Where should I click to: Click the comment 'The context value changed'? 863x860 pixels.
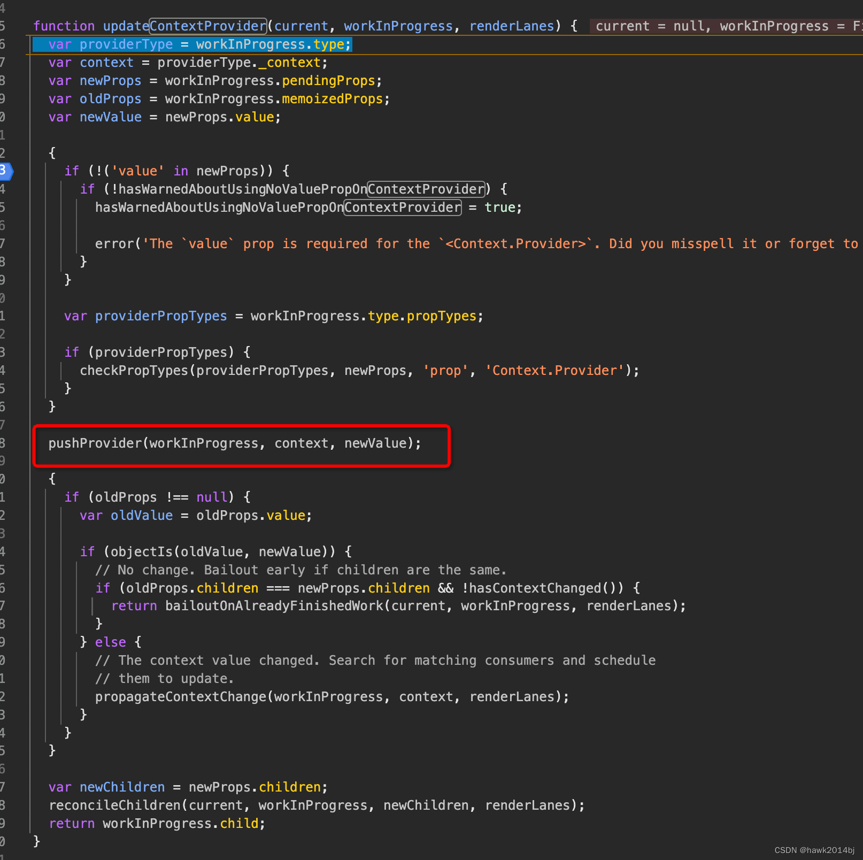click(x=375, y=661)
